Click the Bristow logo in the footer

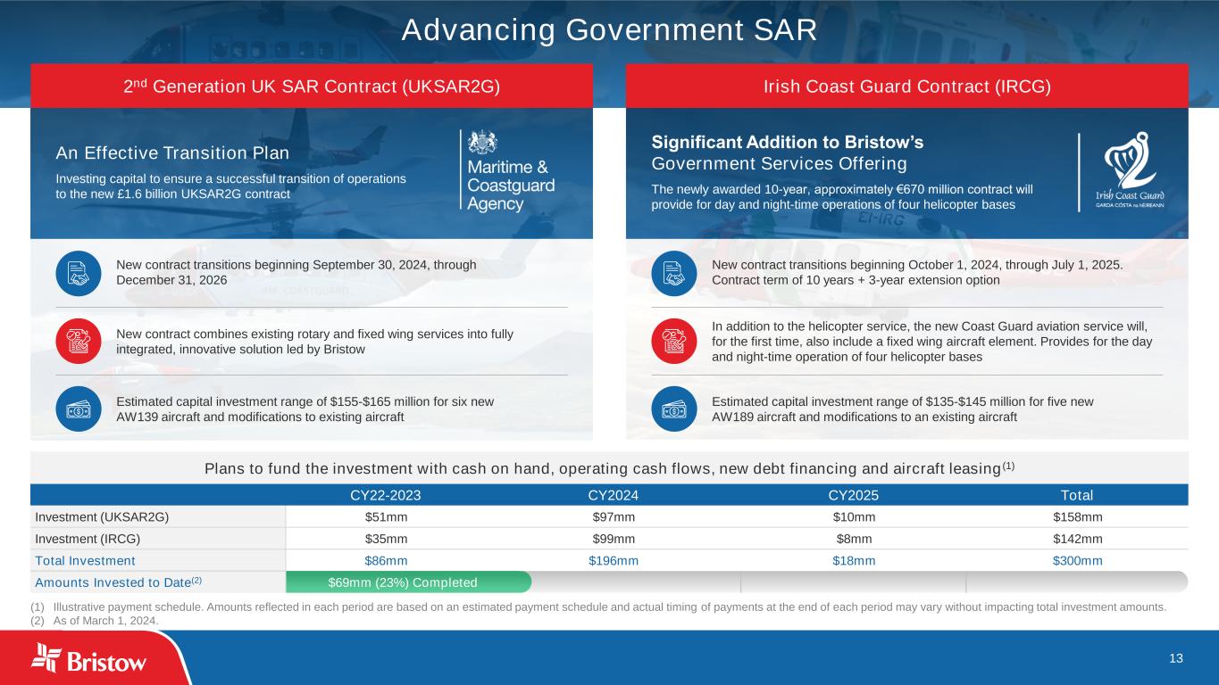(x=89, y=660)
